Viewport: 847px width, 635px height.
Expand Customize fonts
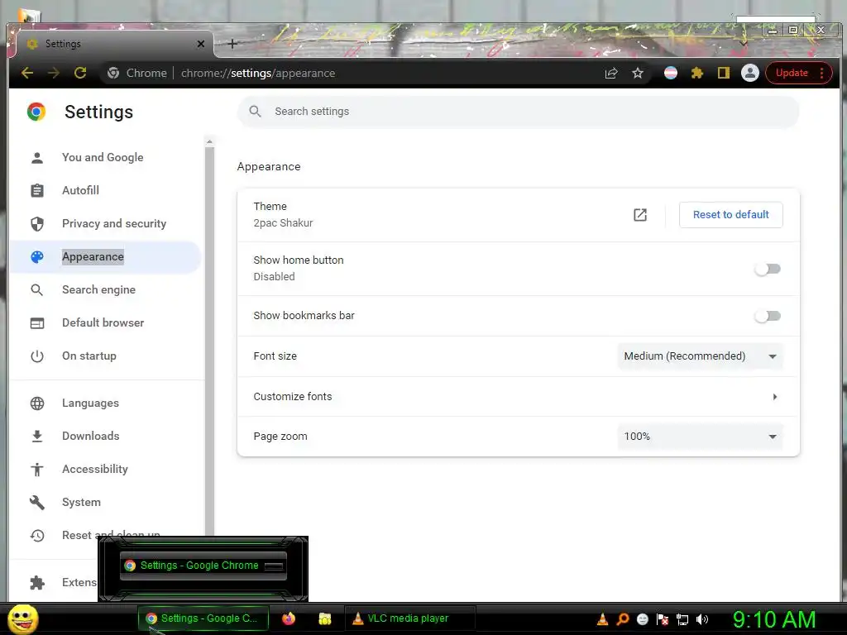(x=518, y=397)
